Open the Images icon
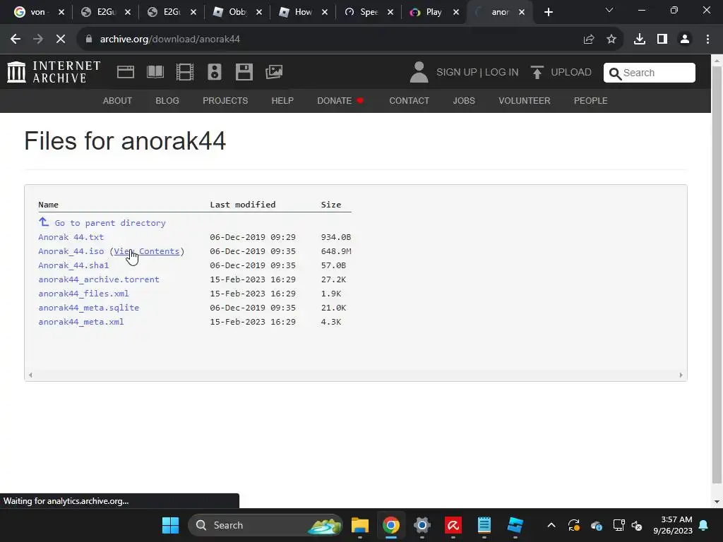This screenshot has height=542, width=723. click(274, 72)
